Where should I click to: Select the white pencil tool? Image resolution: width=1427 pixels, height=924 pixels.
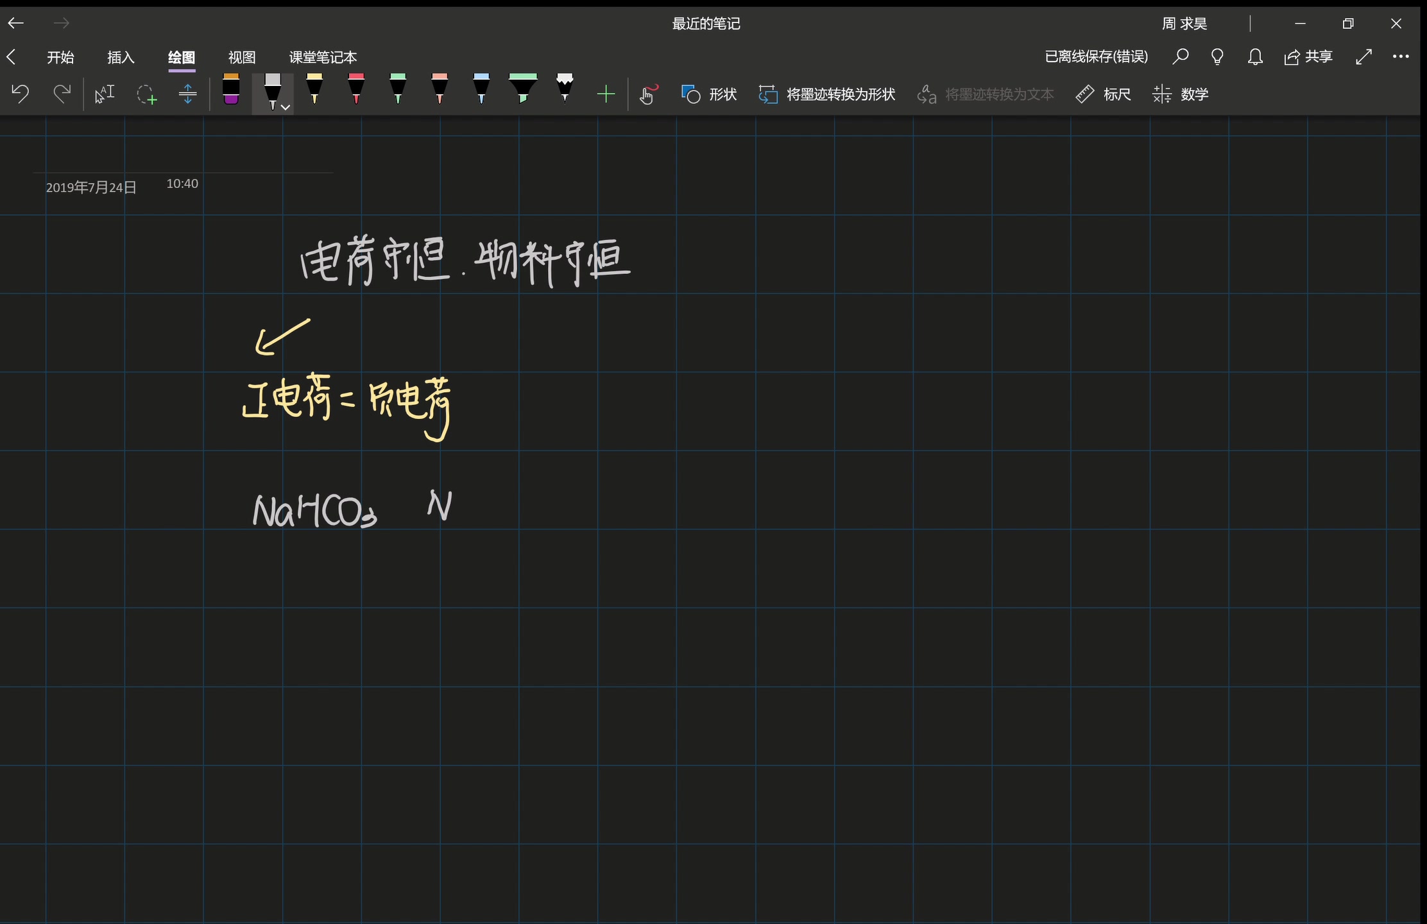565,88
